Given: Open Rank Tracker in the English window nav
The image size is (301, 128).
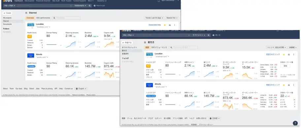Looking at the screenshot, I should (66, 1).
